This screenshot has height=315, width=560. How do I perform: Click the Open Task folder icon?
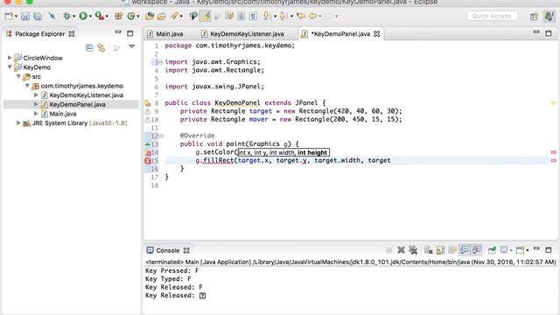point(161,16)
